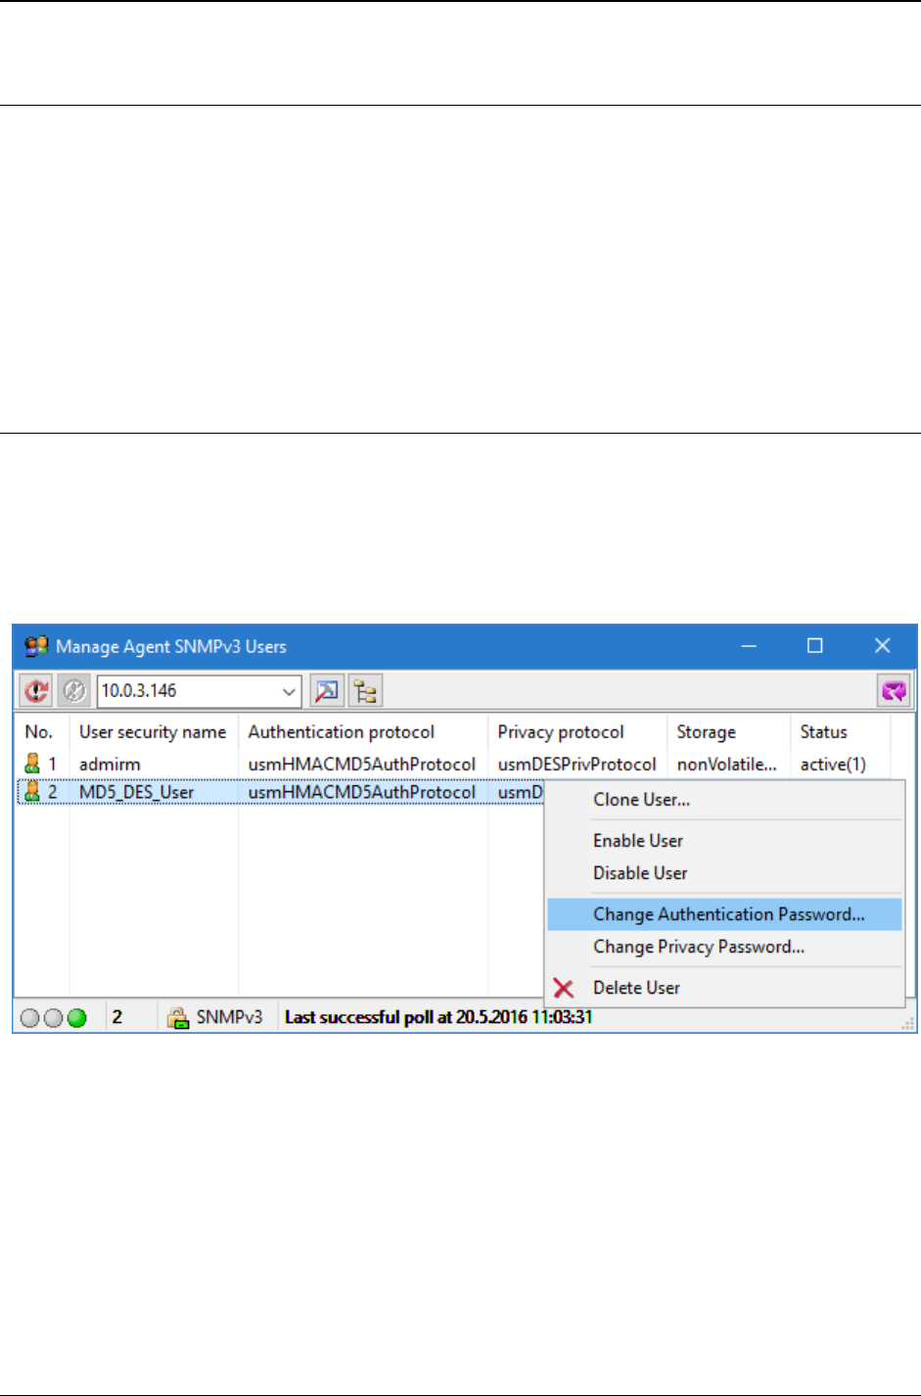Minimize the Manage Agent SNMPv3 Users window
The height and width of the screenshot is (1396, 921).
749,646
